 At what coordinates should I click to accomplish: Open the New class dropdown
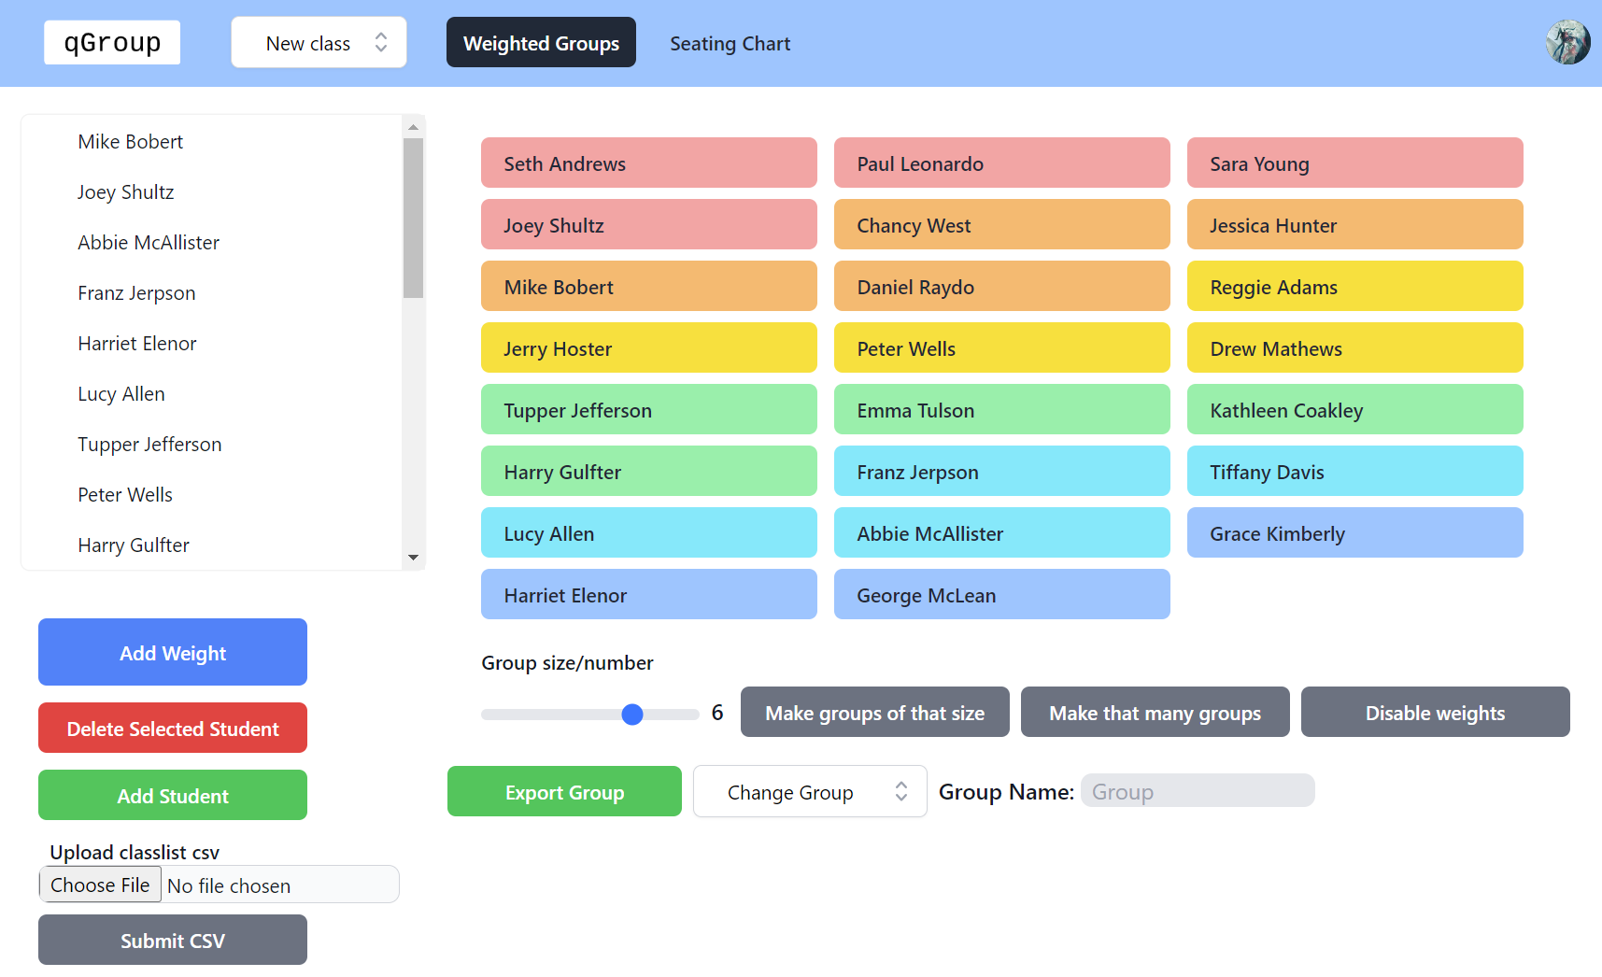tap(319, 43)
